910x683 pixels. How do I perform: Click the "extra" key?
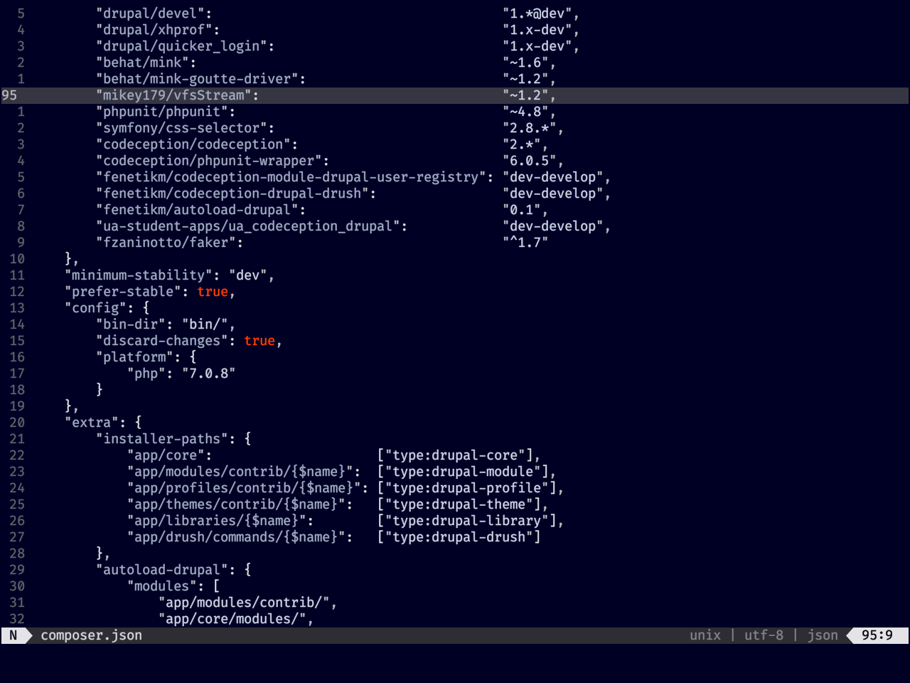[92, 423]
